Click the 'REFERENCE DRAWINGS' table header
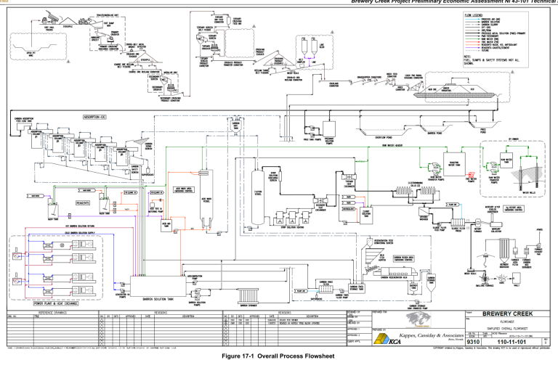The height and width of the screenshot is (365, 558). tap(52, 313)
